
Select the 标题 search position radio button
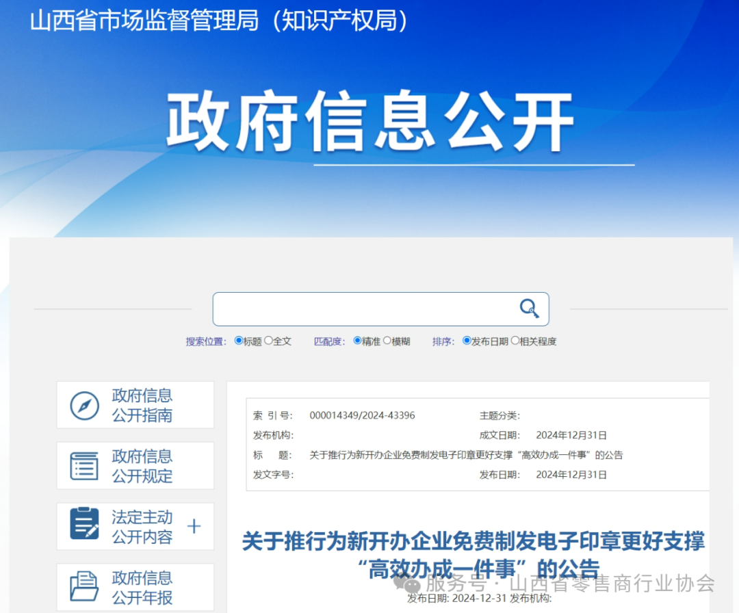[x=239, y=341]
